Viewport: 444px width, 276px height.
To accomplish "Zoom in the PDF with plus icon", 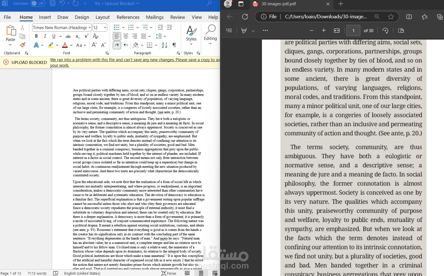I will point(324,30).
